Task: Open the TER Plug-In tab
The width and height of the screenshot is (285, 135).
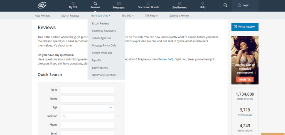Action: click(152, 16)
